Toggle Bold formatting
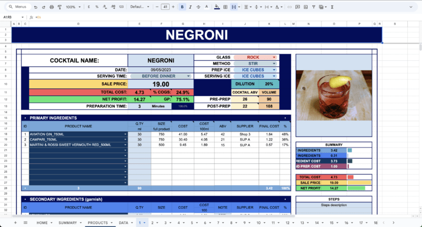 182,7
